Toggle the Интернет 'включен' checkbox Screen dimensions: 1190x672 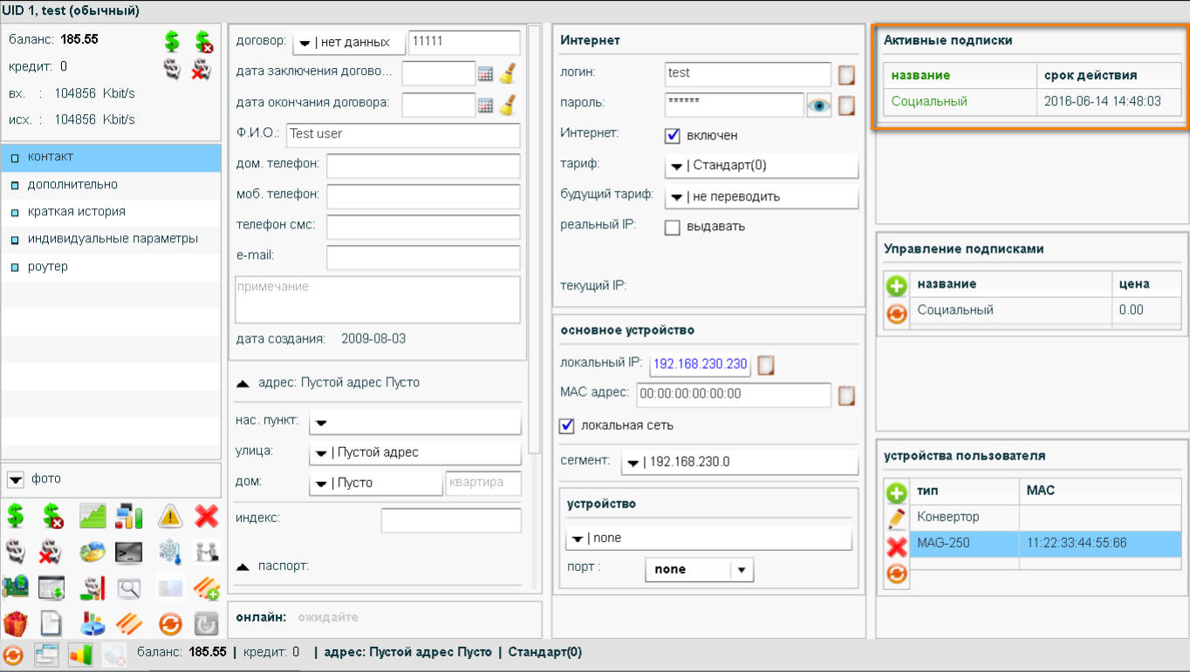point(673,135)
